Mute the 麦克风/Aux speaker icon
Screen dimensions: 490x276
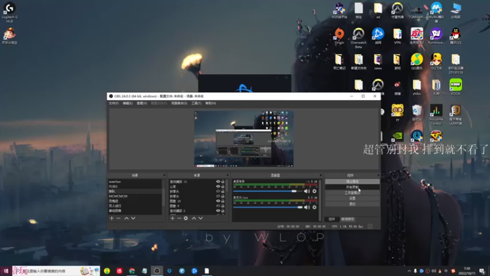click(x=307, y=207)
